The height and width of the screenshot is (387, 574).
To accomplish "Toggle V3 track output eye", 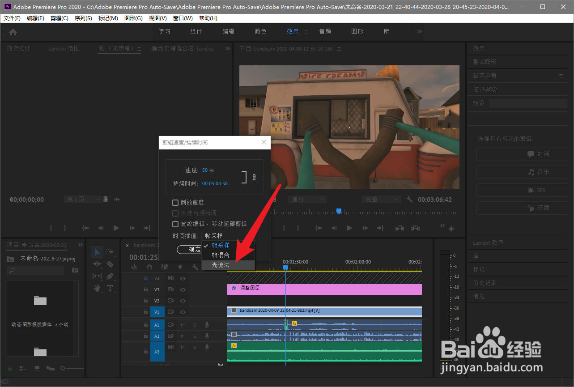I will (x=183, y=289).
